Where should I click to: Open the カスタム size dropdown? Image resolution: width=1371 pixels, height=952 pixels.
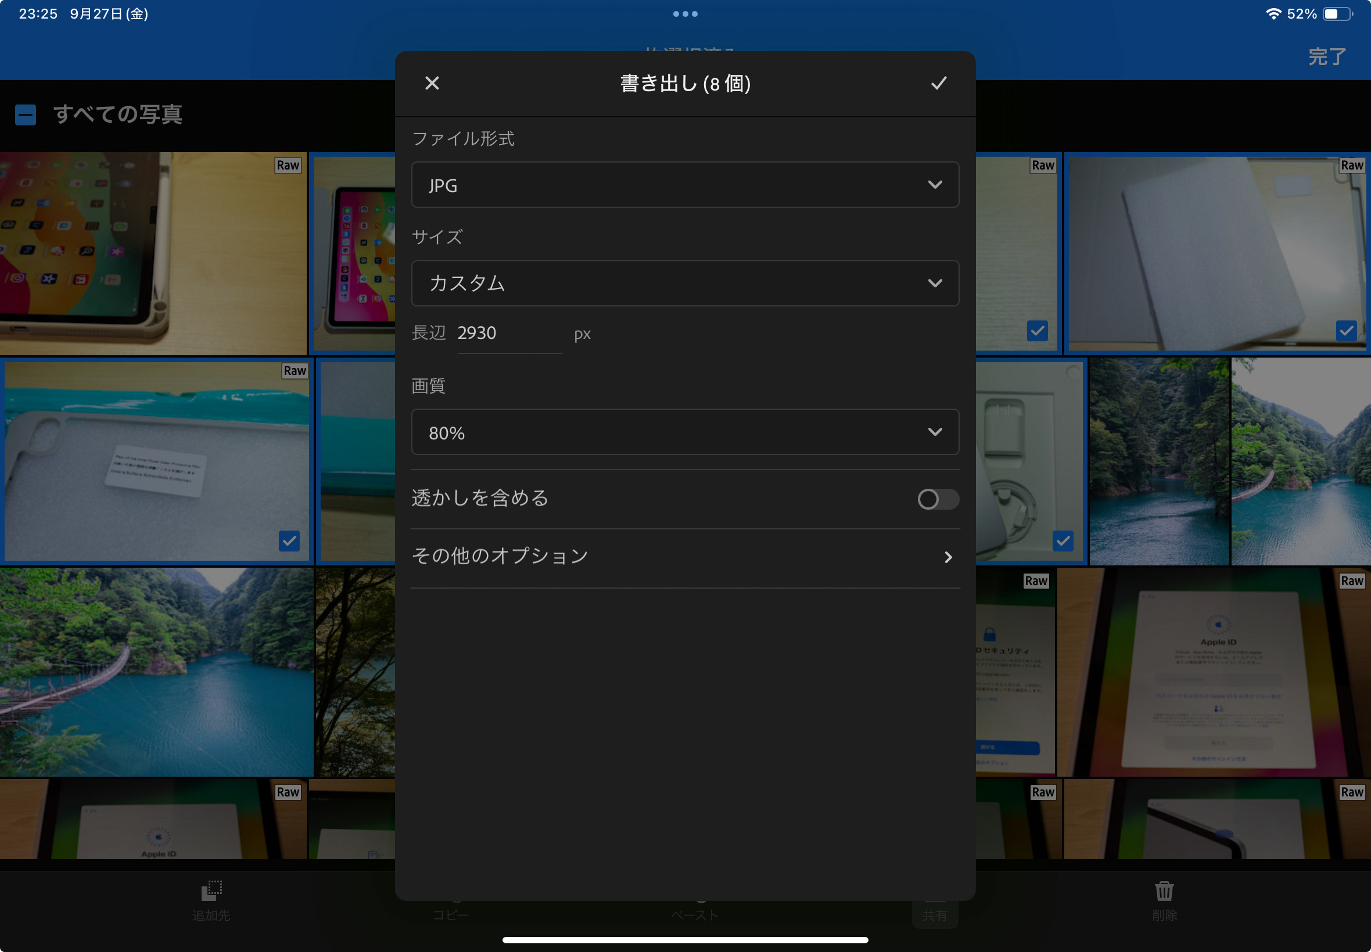click(685, 283)
